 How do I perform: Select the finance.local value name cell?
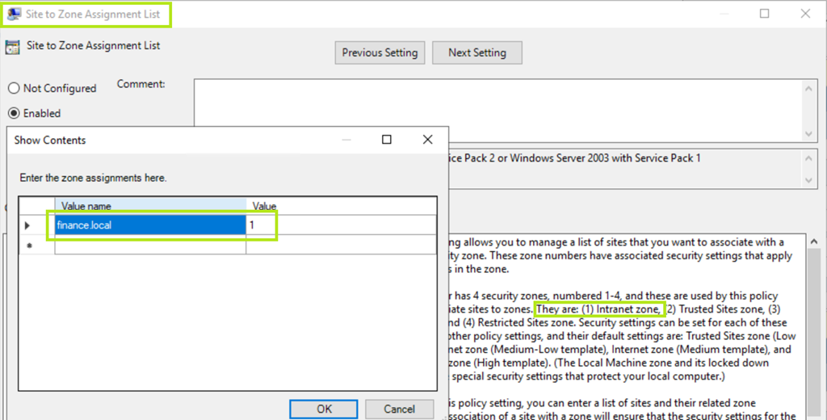tap(150, 225)
